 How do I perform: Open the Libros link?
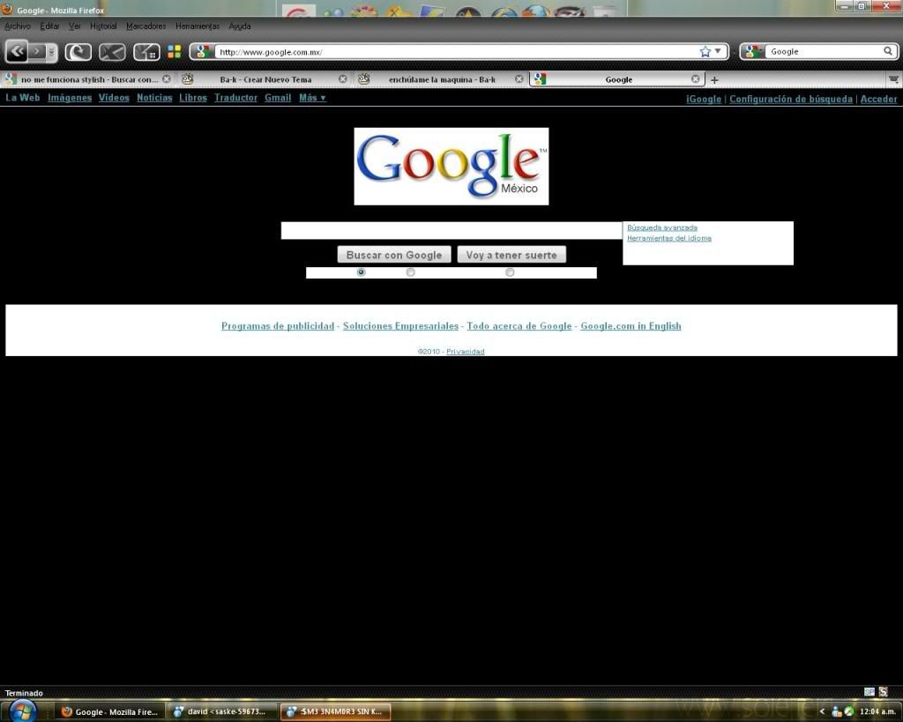193,97
